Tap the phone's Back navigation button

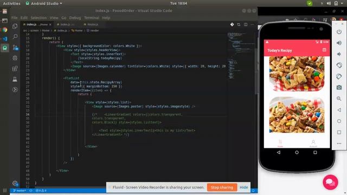278,152
